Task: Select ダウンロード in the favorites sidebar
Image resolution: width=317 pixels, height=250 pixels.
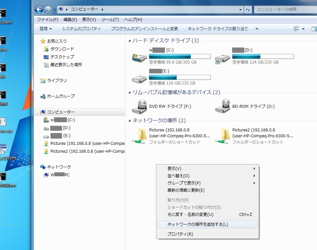Action: [x=62, y=49]
